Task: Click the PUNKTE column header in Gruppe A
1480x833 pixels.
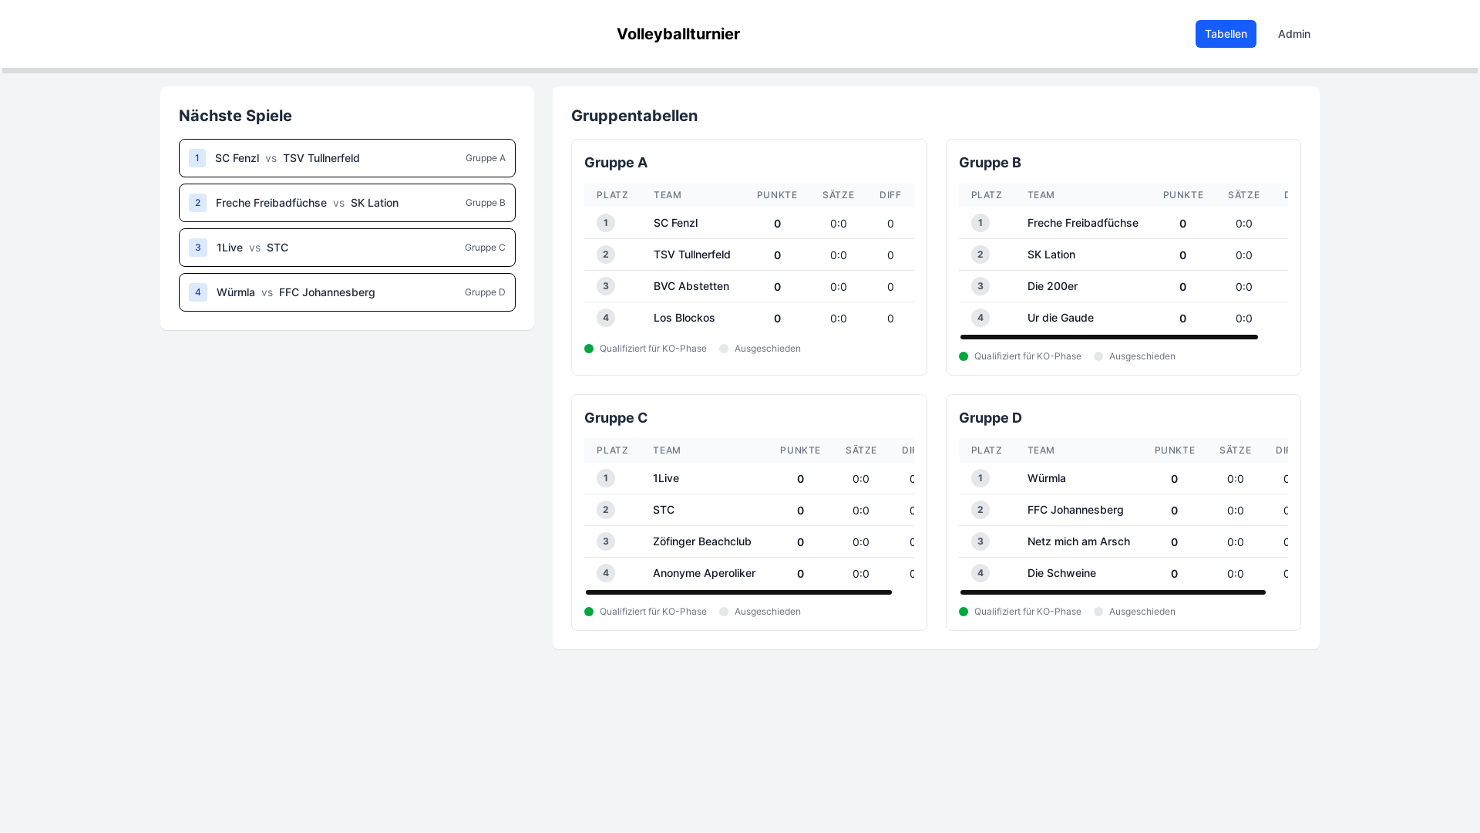Action: coord(777,195)
